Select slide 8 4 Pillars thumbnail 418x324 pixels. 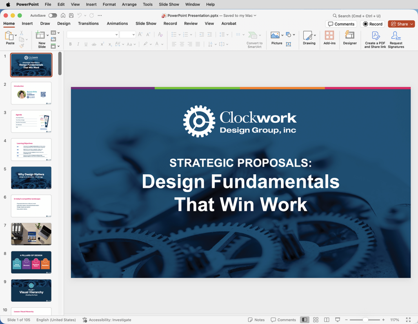pos(31,262)
